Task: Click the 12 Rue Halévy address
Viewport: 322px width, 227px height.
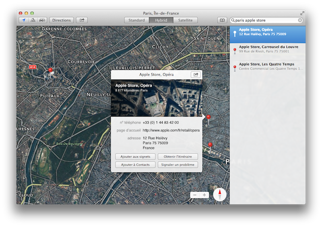Action: [x=155, y=143]
